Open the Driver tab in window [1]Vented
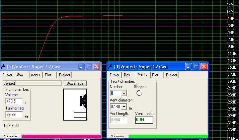 click(x=114, y=75)
